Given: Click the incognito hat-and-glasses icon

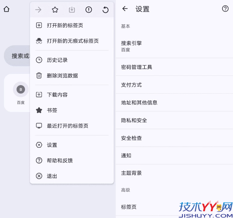Looking at the screenshot, I should pyautogui.click(x=39, y=41).
